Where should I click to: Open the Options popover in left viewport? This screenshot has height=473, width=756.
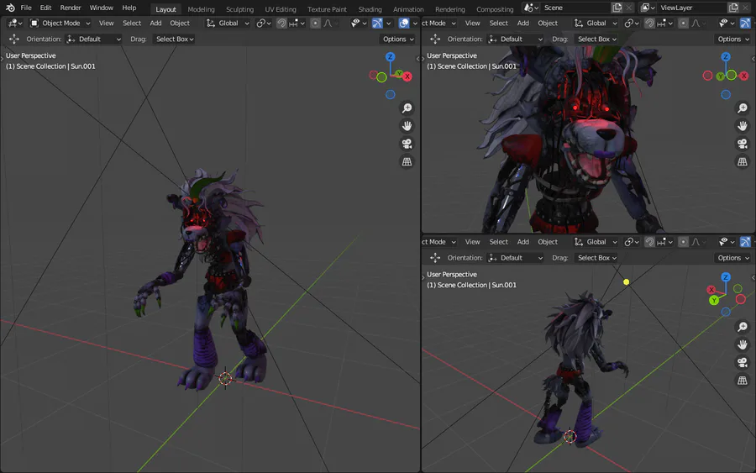(x=398, y=39)
